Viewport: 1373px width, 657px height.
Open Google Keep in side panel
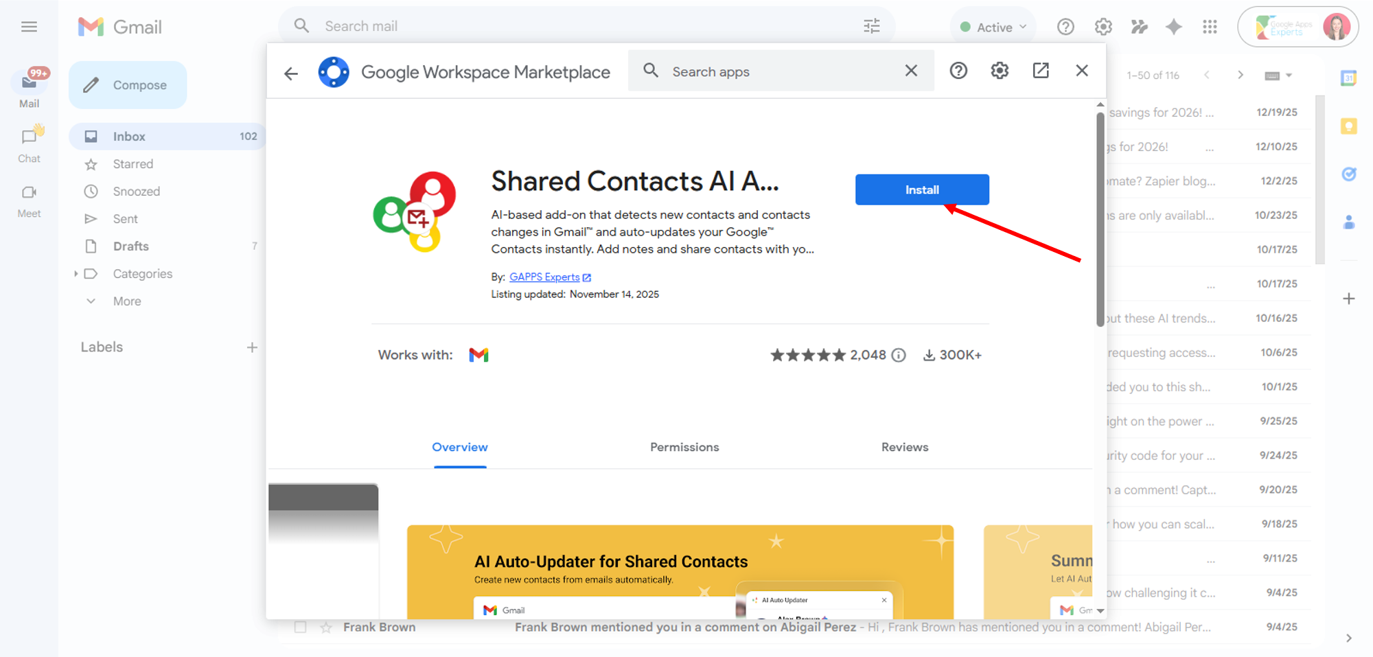point(1348,126)
